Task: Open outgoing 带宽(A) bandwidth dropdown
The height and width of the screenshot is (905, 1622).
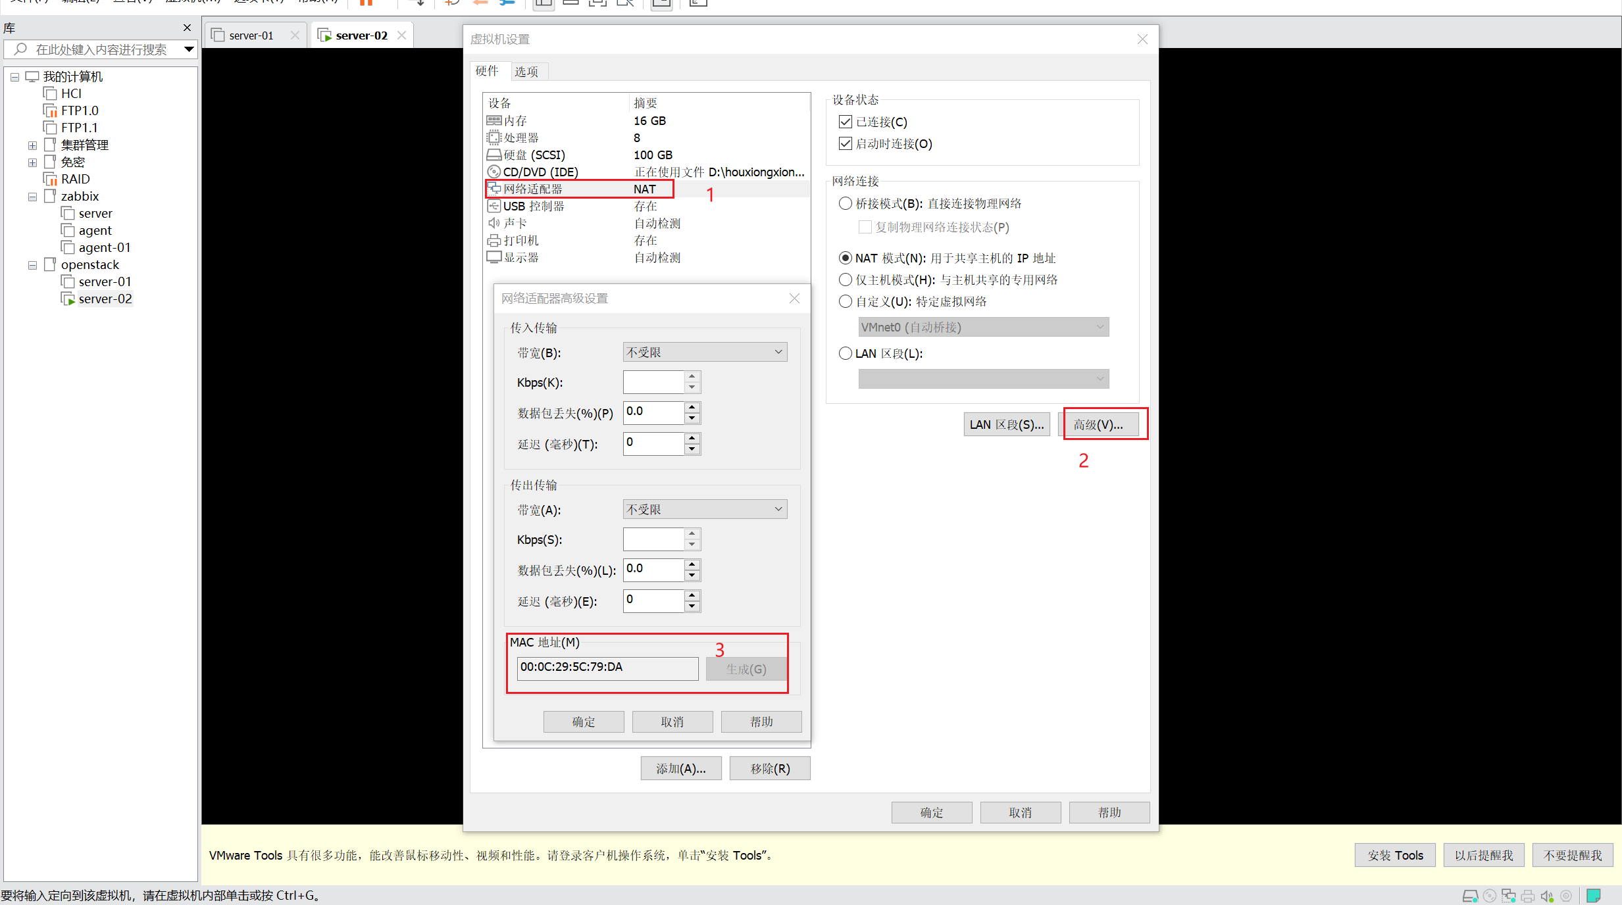Action: pos(704,509)
